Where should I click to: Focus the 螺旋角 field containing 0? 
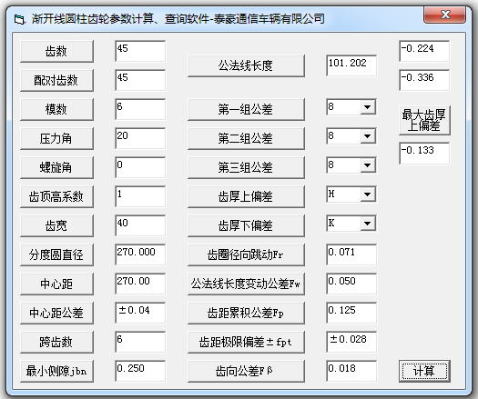[140, 167]
